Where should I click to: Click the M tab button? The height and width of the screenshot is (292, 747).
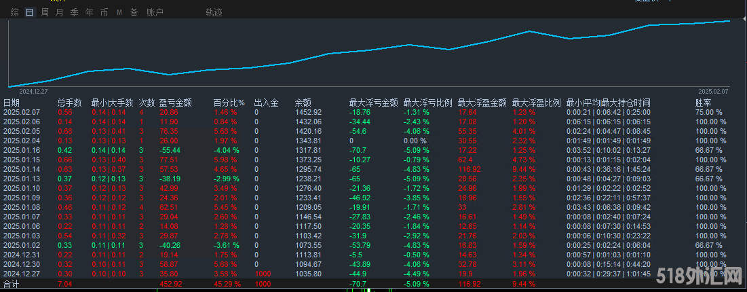pyautogui.click(x=119, y=12)
